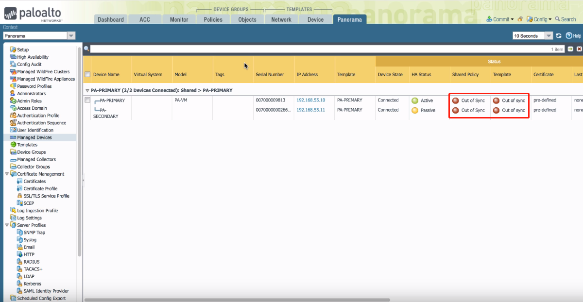Click the lock icon next to Commit
Screen dimensions: 583x302
[x=520, y=19]
